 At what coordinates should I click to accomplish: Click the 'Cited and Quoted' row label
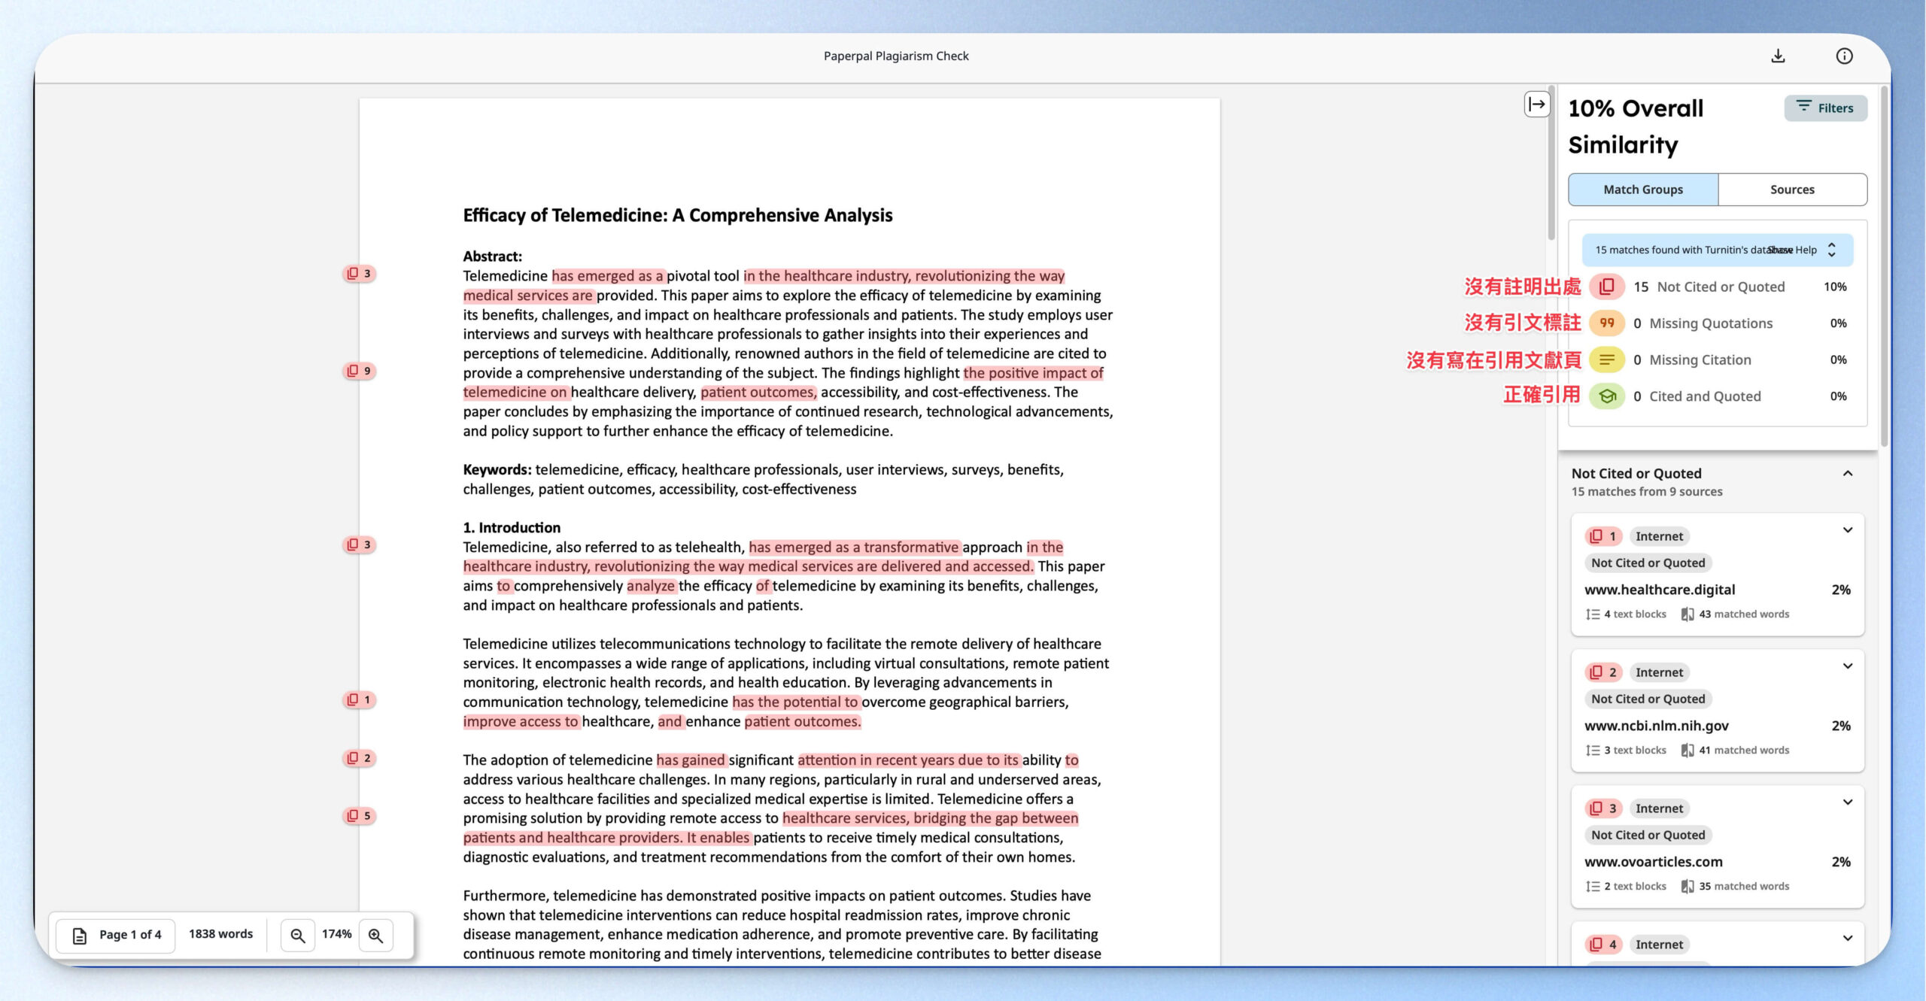pos(1705,396)
